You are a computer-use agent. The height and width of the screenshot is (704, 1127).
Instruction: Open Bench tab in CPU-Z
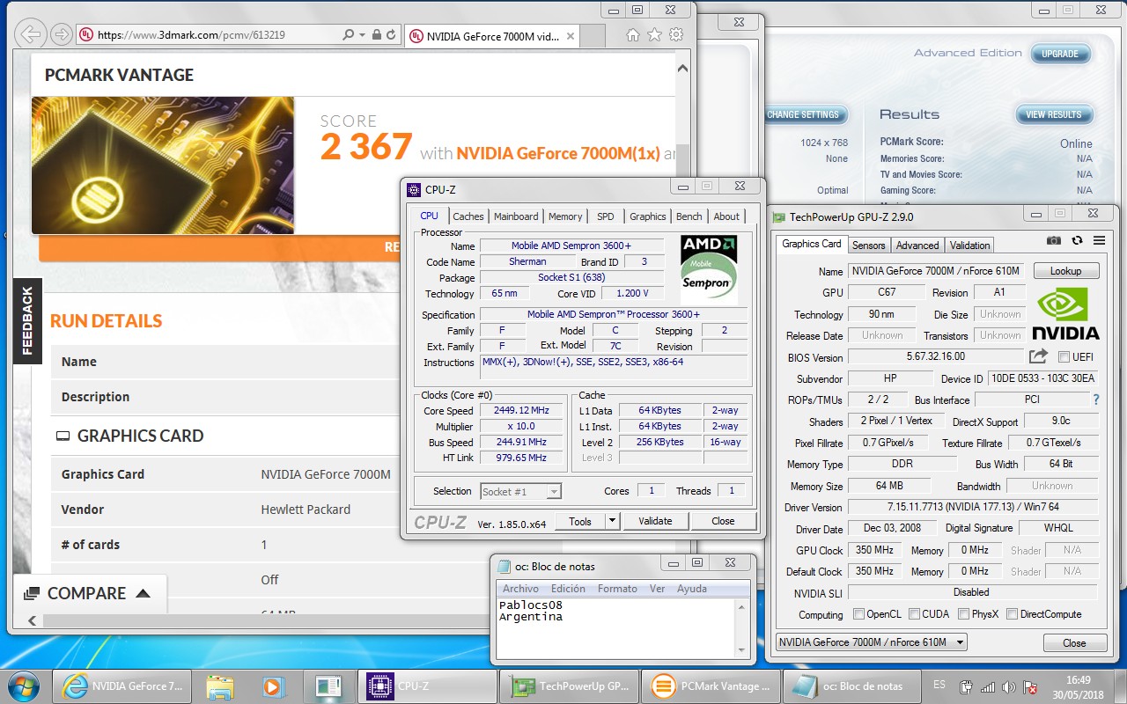(689, 216)
